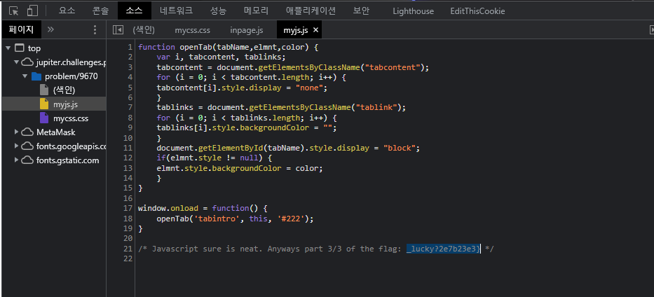Switch to the inpage.js file tab

247,30
